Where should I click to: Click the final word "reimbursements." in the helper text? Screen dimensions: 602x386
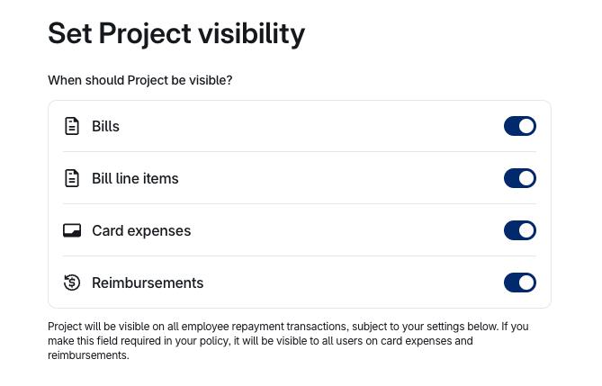[x=88, y=355]
